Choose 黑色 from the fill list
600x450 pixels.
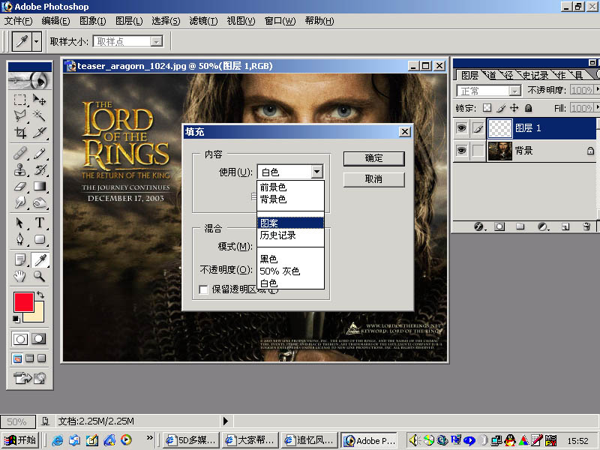(290, 259)
